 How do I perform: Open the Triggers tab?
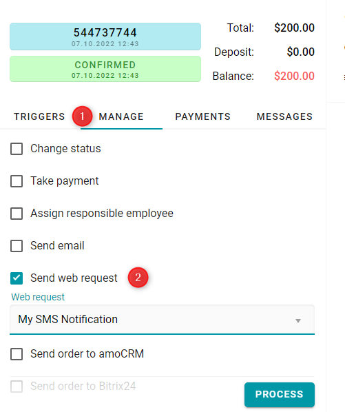point(39,116)
